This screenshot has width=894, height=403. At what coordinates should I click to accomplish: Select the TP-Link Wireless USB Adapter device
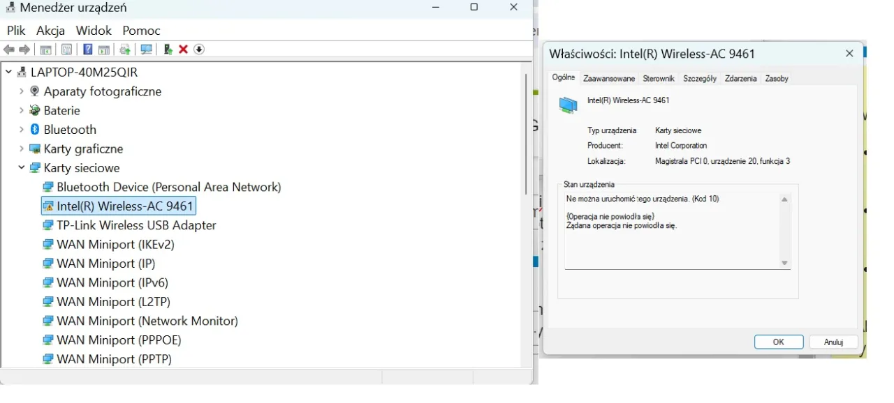point(137,225)
